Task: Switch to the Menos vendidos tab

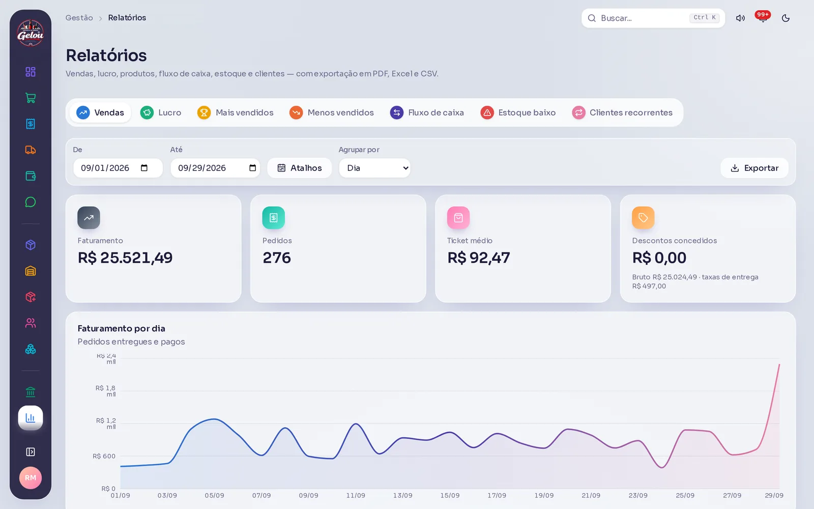Action: tap(332, 112)
